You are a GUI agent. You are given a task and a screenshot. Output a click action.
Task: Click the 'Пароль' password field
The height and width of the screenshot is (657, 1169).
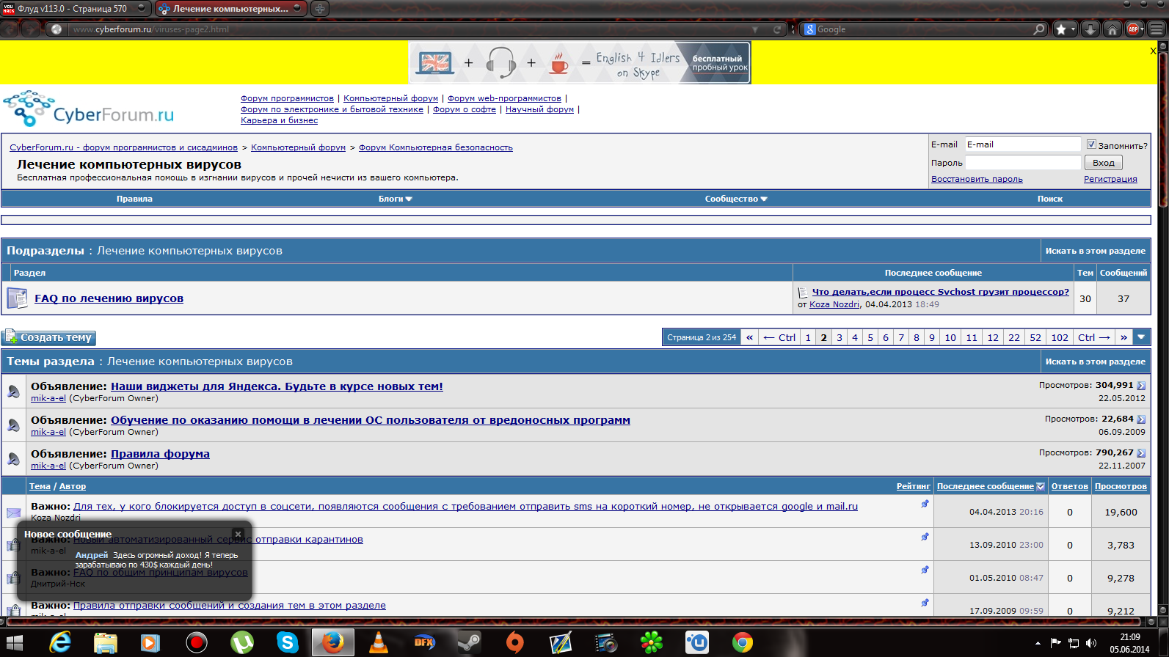(x=1023, y=163)
